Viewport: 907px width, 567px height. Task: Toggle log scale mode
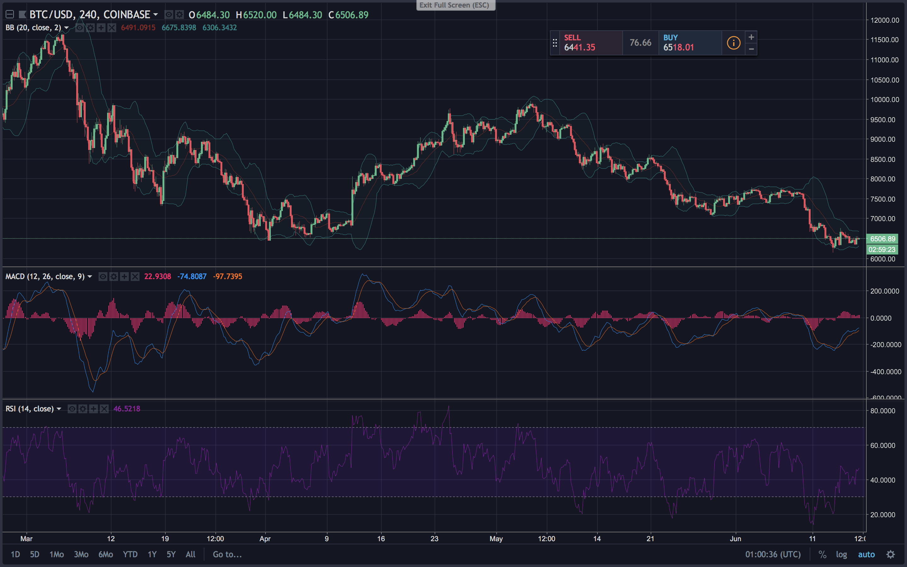tap(841, 554)
